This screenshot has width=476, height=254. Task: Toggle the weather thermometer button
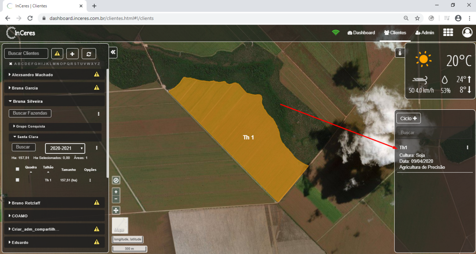[x=400, y=52]
